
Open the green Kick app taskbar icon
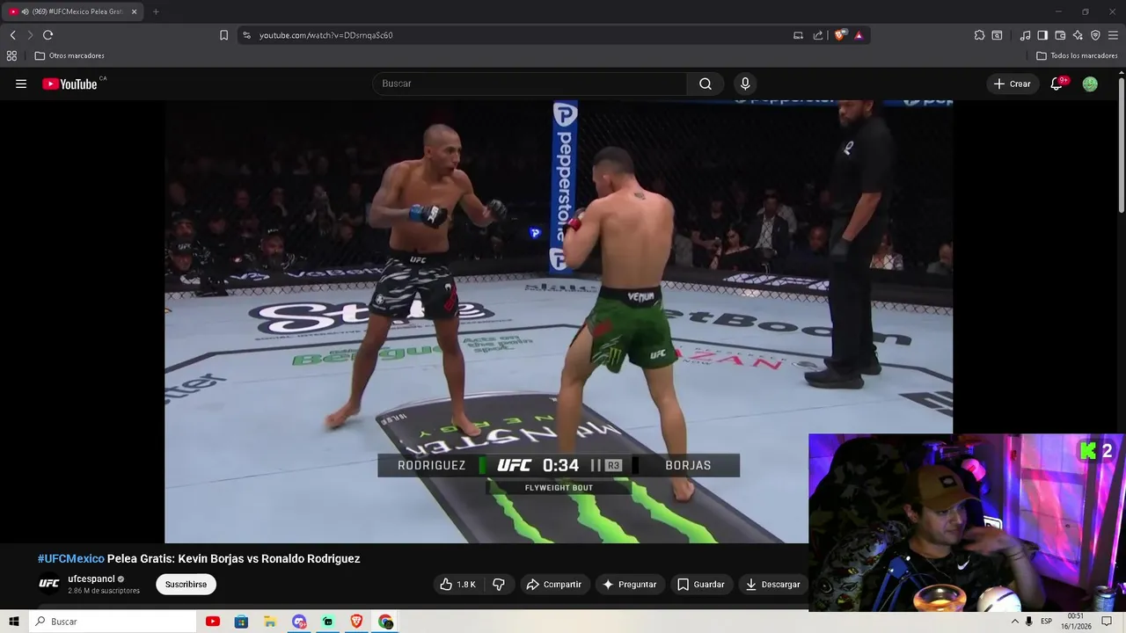coord(328,622)
